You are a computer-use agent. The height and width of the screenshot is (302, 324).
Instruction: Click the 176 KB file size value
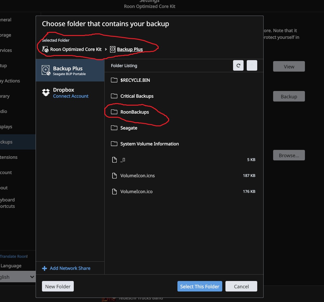tap(249, 192)
